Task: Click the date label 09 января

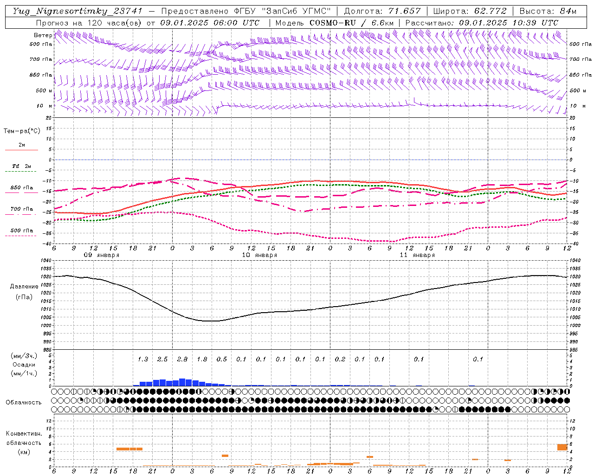Action: 101,255
